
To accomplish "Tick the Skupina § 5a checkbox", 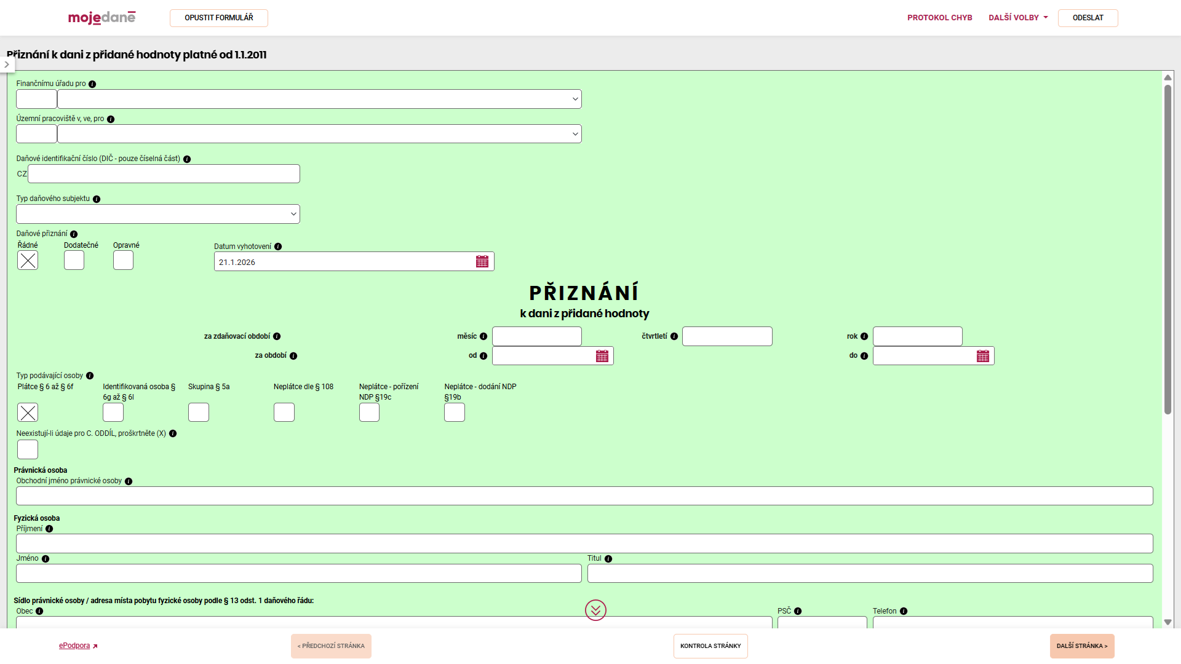I will pos(199,413).
